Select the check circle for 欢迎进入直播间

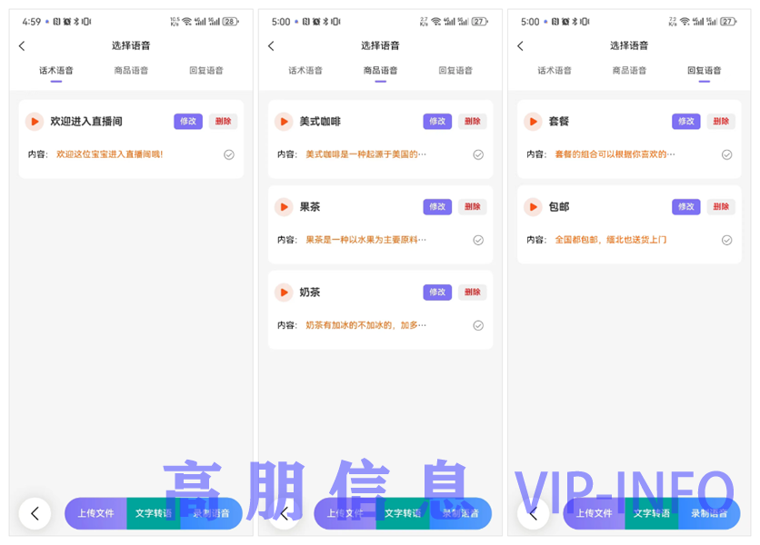tap(229, 154)
